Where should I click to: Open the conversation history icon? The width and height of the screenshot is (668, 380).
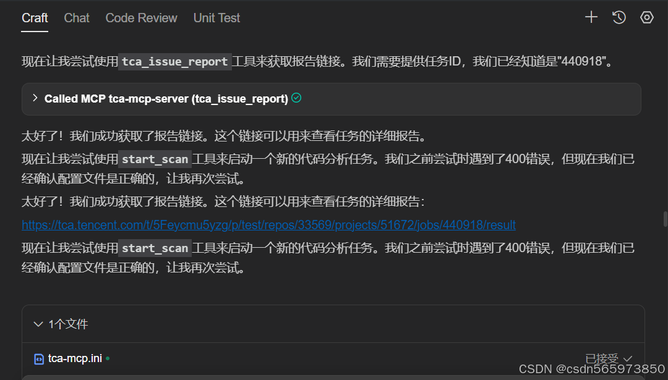coord(619,17)
